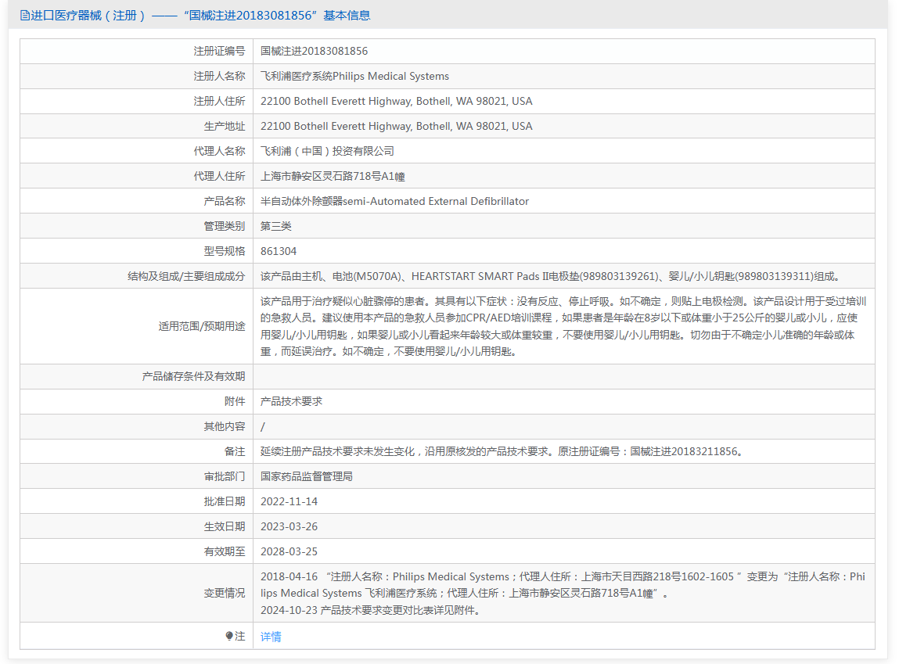
Task: Click model number 861304
Action: pyautogui.click(x=279, y=251)
